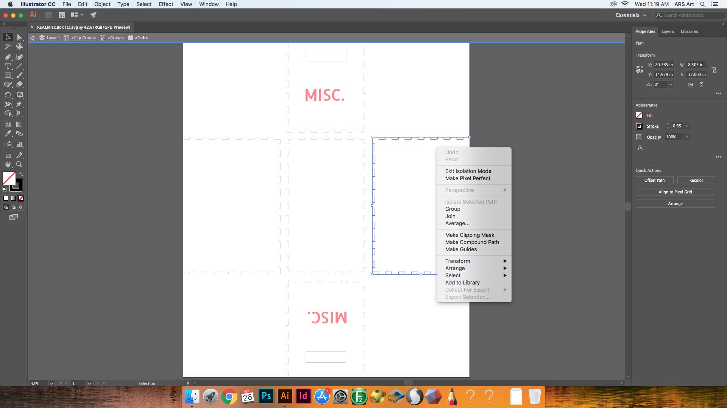
Task: Select the Rectangle tool in toolbar
Action: [7, 75]
